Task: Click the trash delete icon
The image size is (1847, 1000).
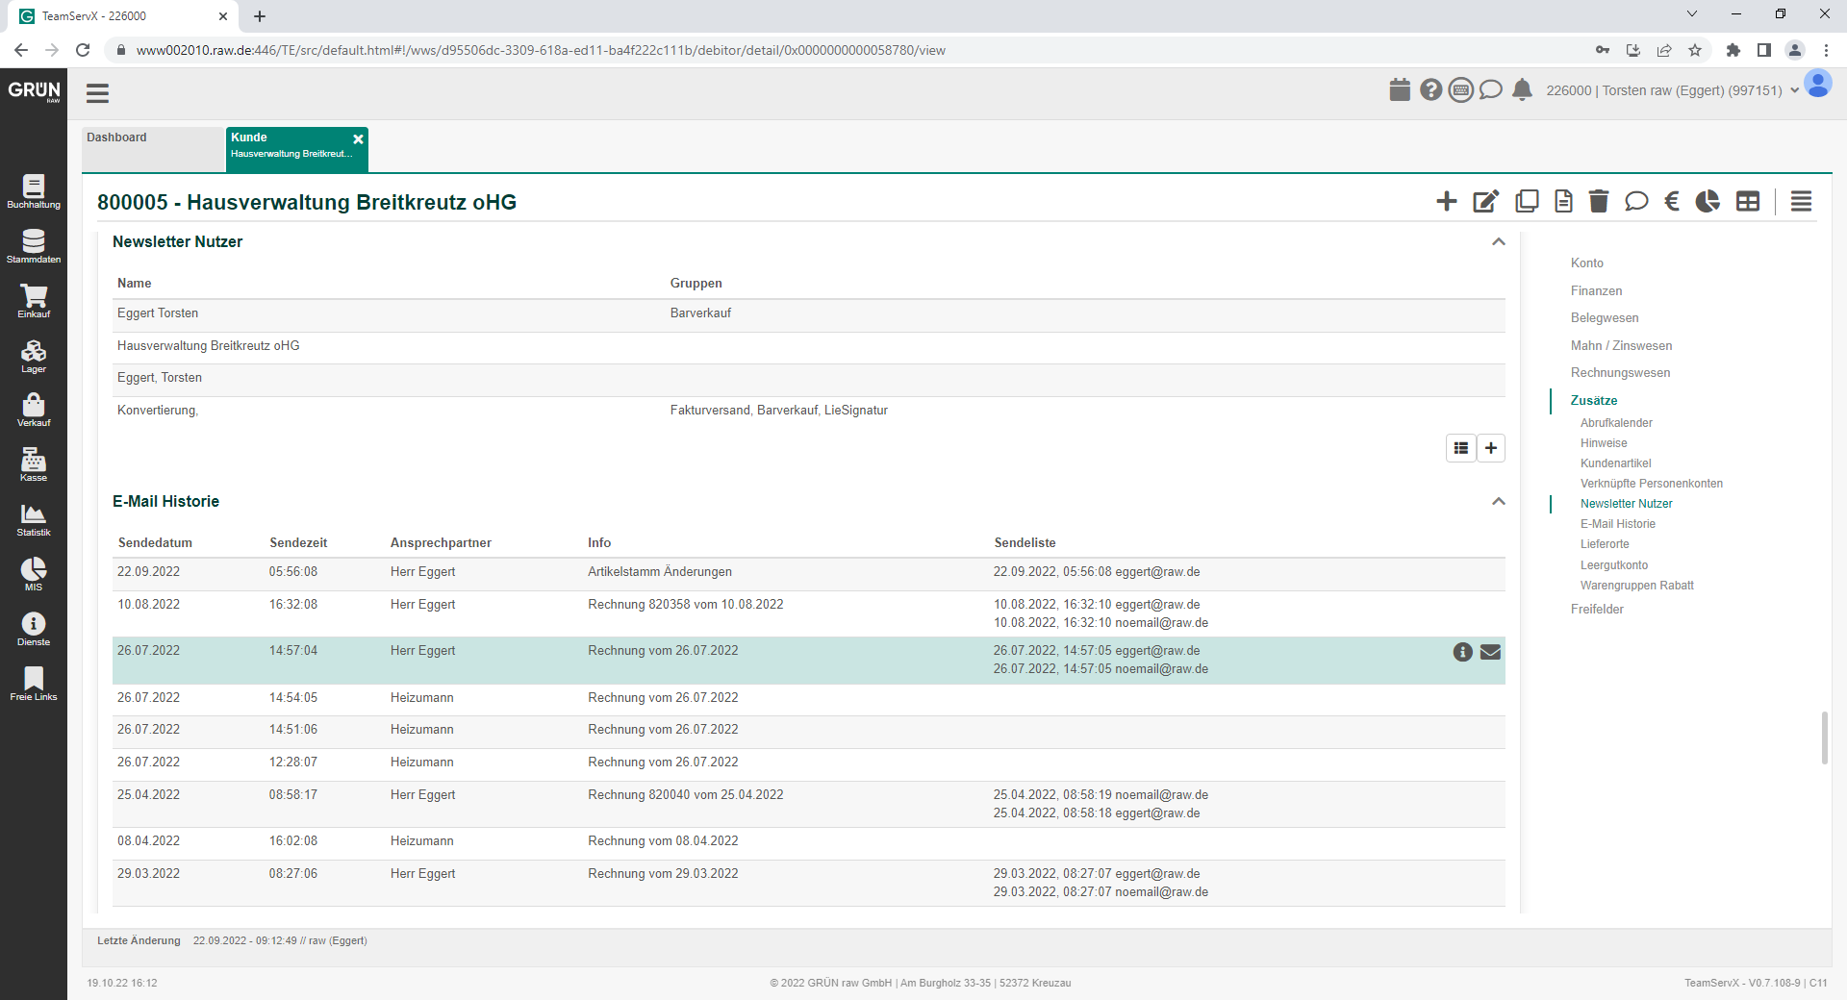Action: pyautogui.click(x=1598, y=201)
